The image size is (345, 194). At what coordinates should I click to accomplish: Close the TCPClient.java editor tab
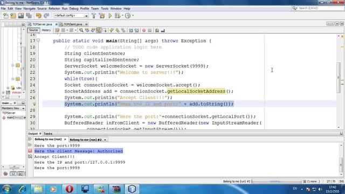(x=86, y=24)
